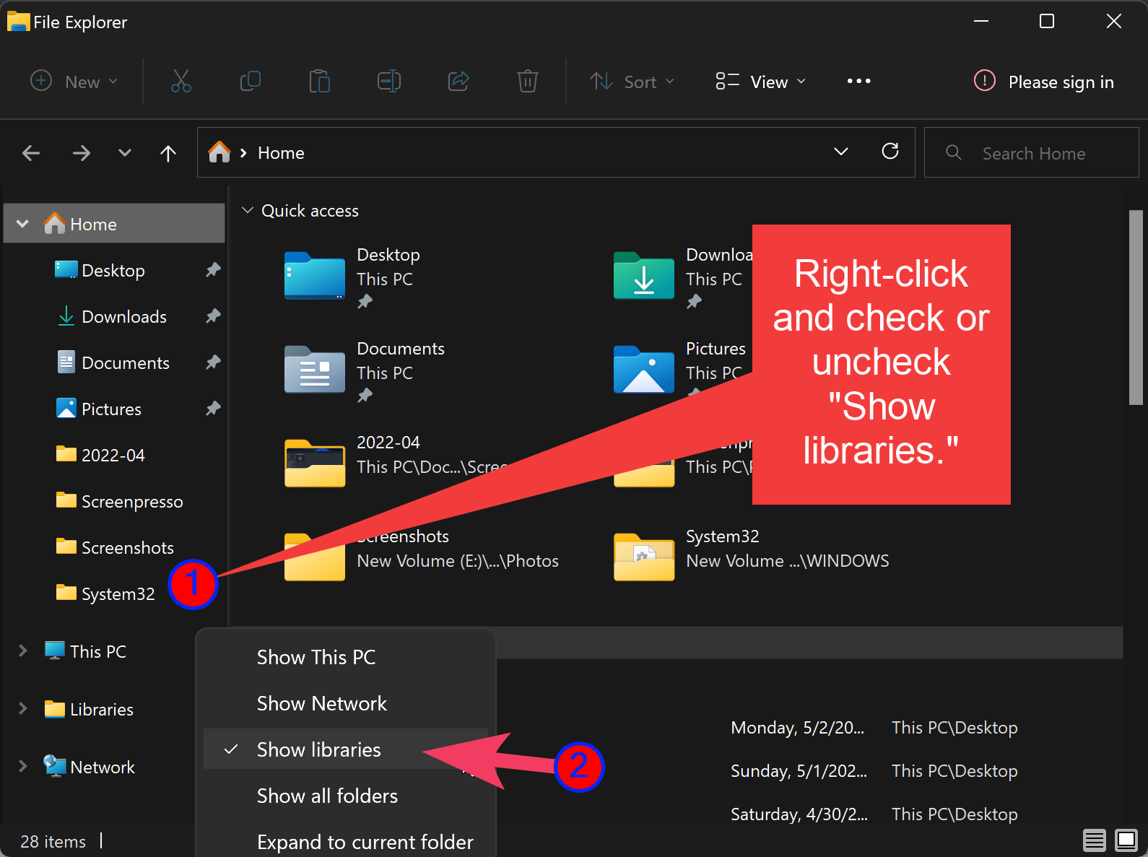Collapse the Home tree node

[22, 224]
